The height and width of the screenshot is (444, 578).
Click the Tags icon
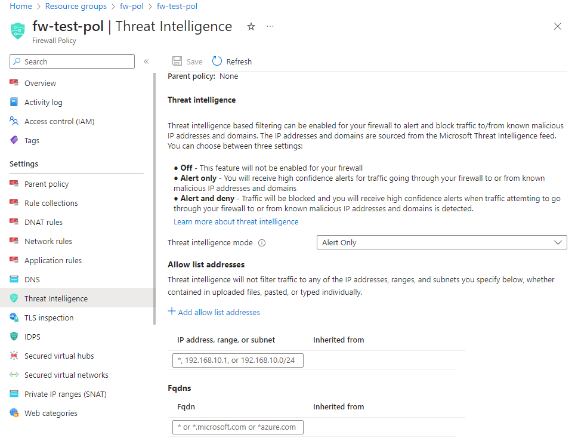tap(14, 140)
